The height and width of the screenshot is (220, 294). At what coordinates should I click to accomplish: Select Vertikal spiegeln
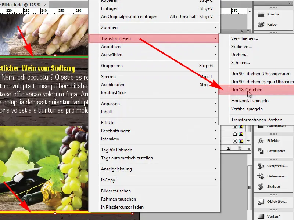point(257,109)
